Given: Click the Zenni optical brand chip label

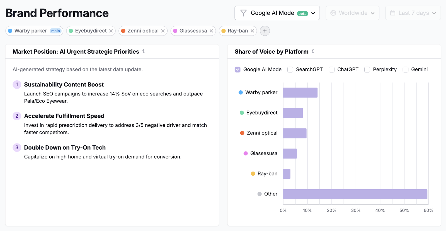Looking at the screenshot, I should pyautogui.click(x=143, y=31).
